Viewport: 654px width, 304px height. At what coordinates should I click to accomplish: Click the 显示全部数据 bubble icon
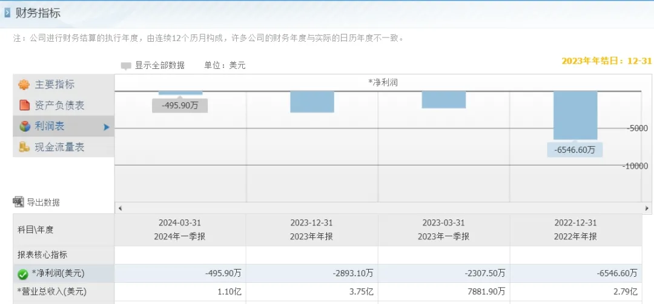pos(126,66)
